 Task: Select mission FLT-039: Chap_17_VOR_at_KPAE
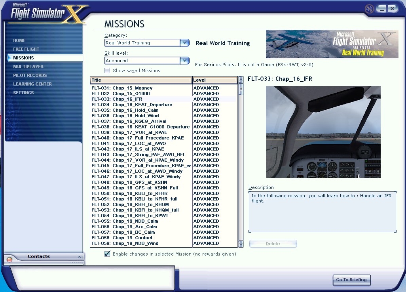click(163, 132)
